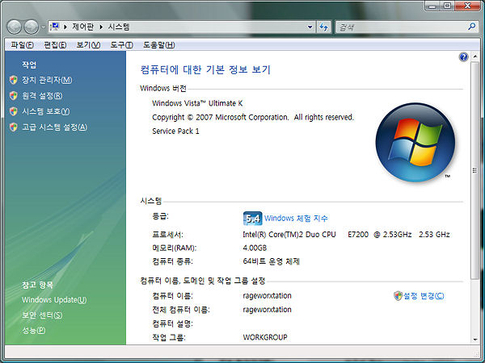The width and height of the screenshot is (485, 363).
Task: Click the magnifying glass search icon
Action: (472, 27)
